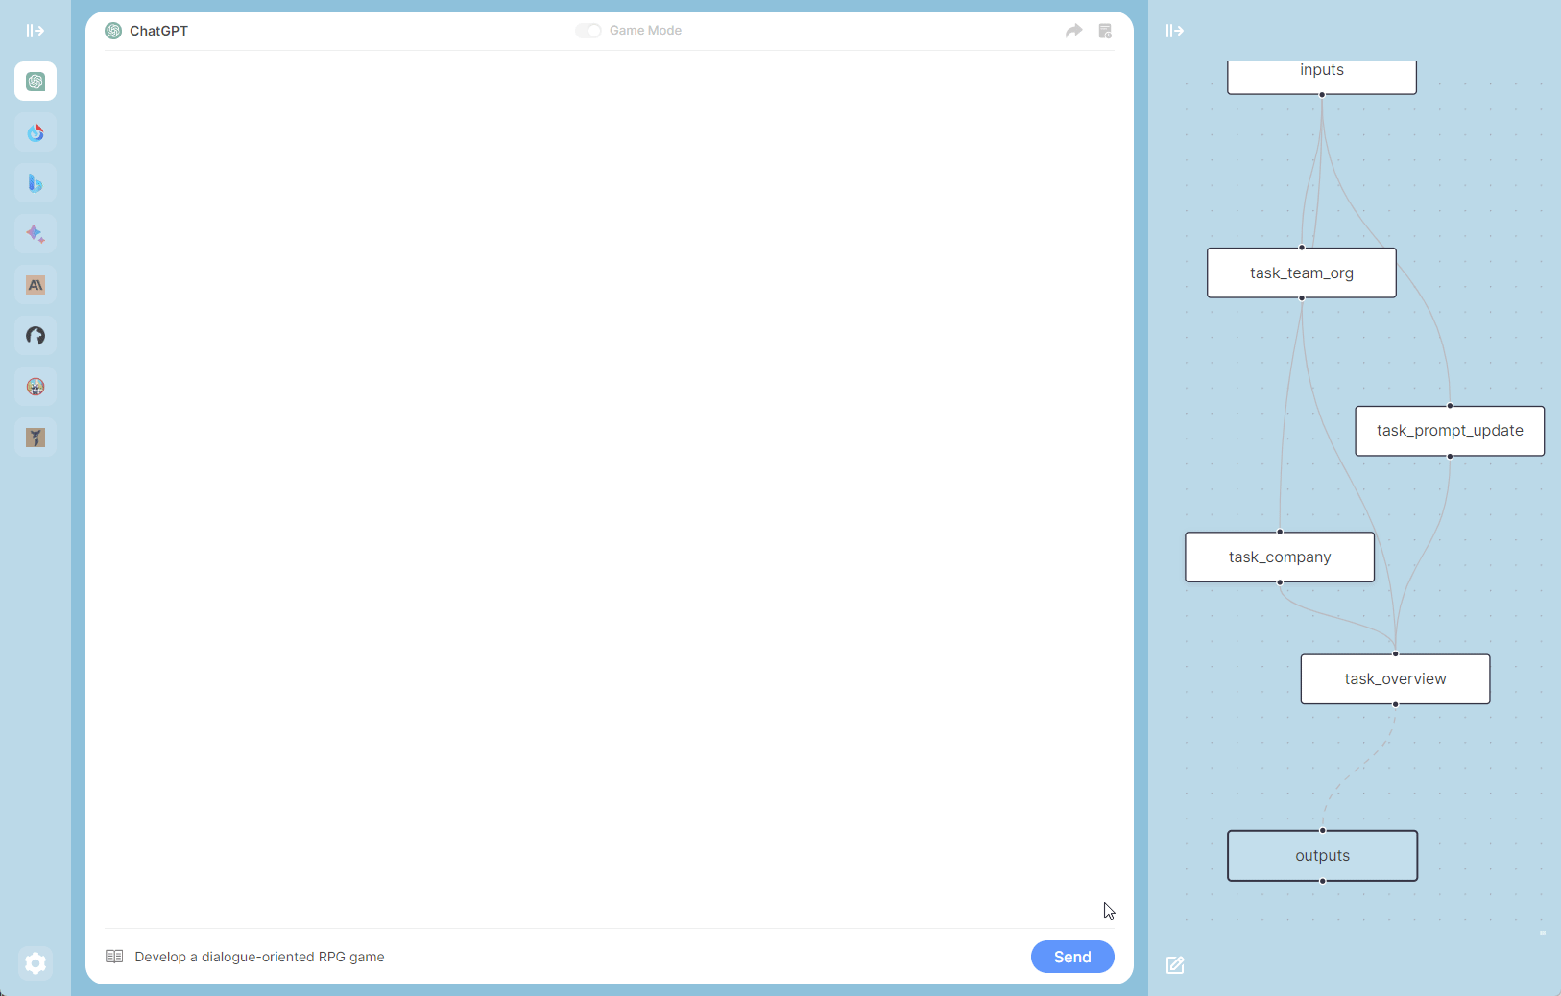This screenshot has width=1561, height=996.
Task: Collapse the left sidebar with arrow icon
Action: pyautogui.click(x=36, y=31)
